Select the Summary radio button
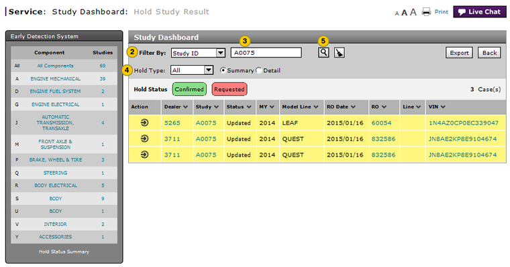The width and height of the screenshot is (510, 267). tap(223, 70)
